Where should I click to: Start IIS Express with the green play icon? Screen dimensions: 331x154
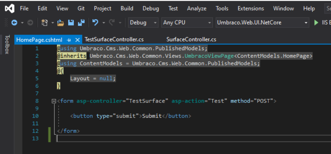point(316,23)
